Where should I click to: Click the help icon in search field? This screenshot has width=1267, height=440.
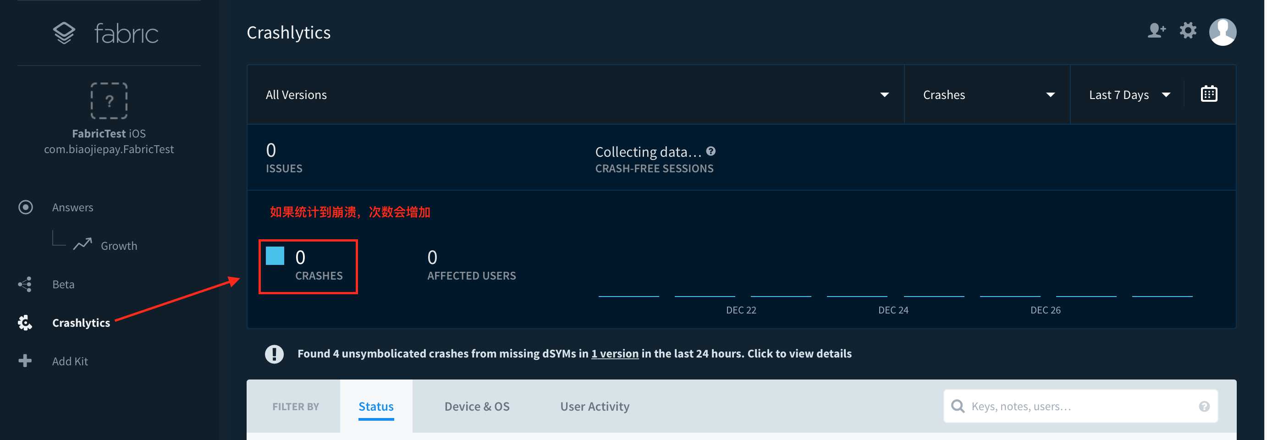click(x=1204, y=406)
